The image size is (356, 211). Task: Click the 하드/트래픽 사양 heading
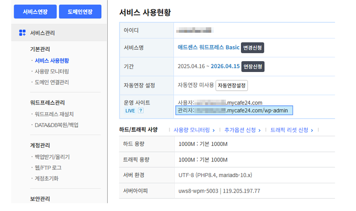click(138, 130)
